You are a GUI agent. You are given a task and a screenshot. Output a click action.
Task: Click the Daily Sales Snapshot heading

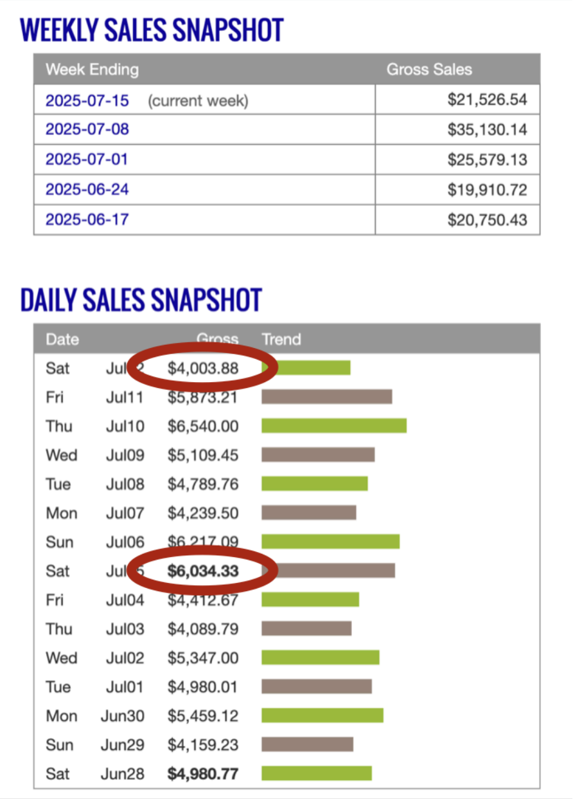(141, 300)
